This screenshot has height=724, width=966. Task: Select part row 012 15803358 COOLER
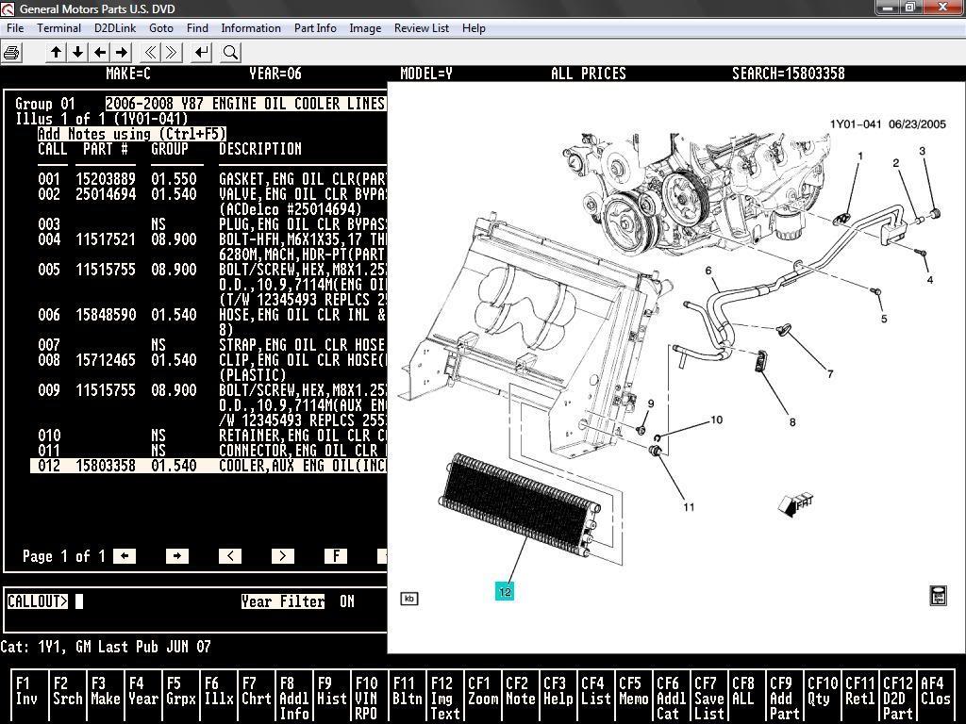point(208,466)
